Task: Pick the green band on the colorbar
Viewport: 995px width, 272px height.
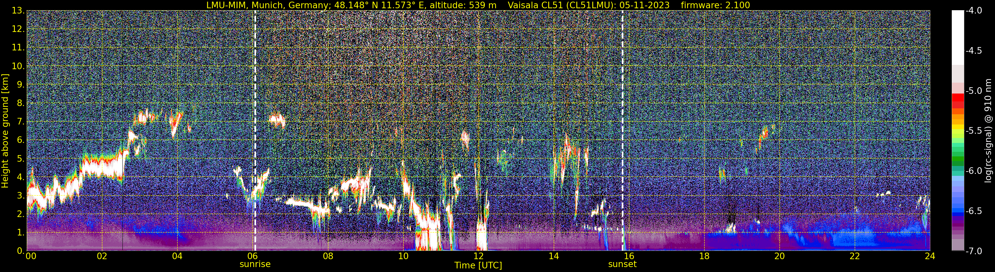Action: click(957, 159)
